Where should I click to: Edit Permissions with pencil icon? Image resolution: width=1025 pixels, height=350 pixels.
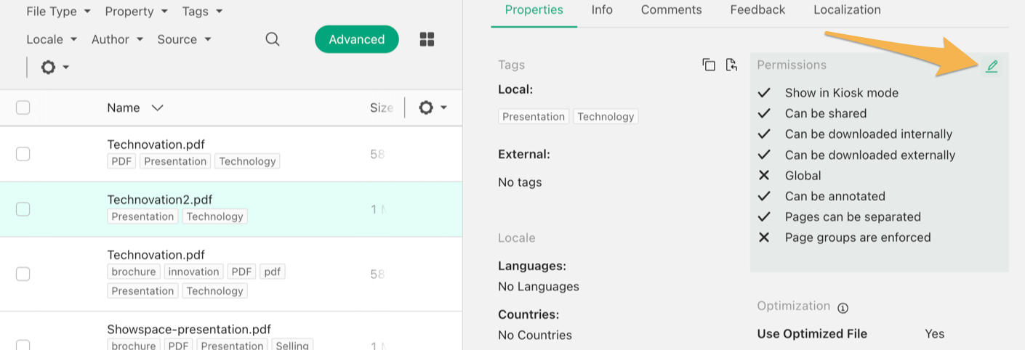(x=992, y=67)
